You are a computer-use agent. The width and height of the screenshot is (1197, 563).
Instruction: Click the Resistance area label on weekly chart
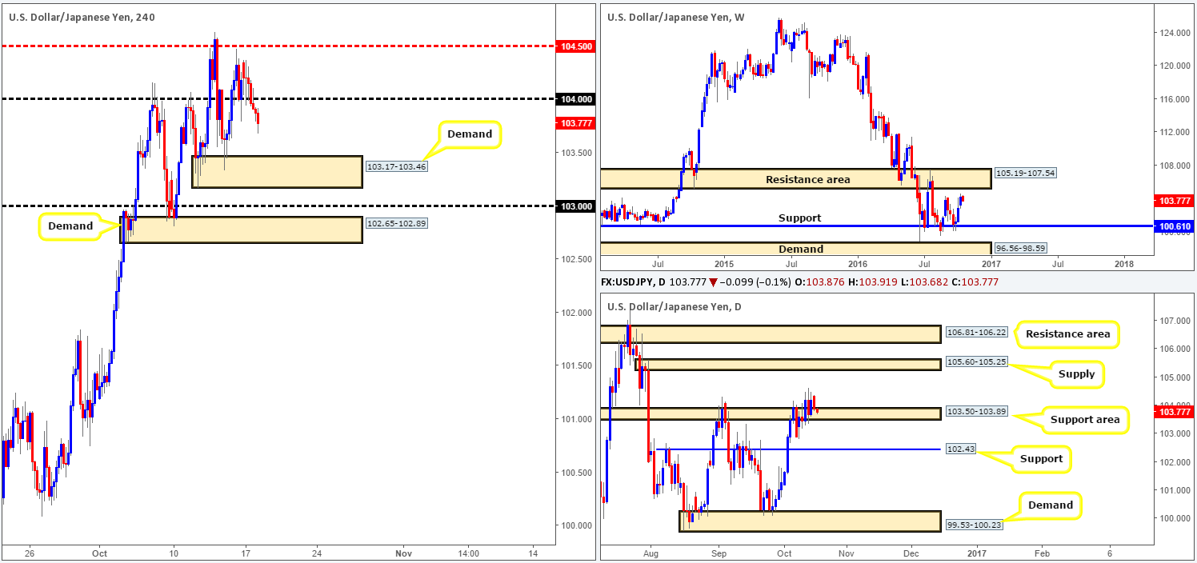click(809, 179)
